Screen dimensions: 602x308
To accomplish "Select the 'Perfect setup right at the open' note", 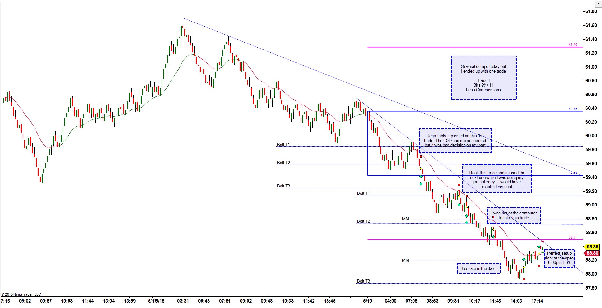I will tap(559, 258).
